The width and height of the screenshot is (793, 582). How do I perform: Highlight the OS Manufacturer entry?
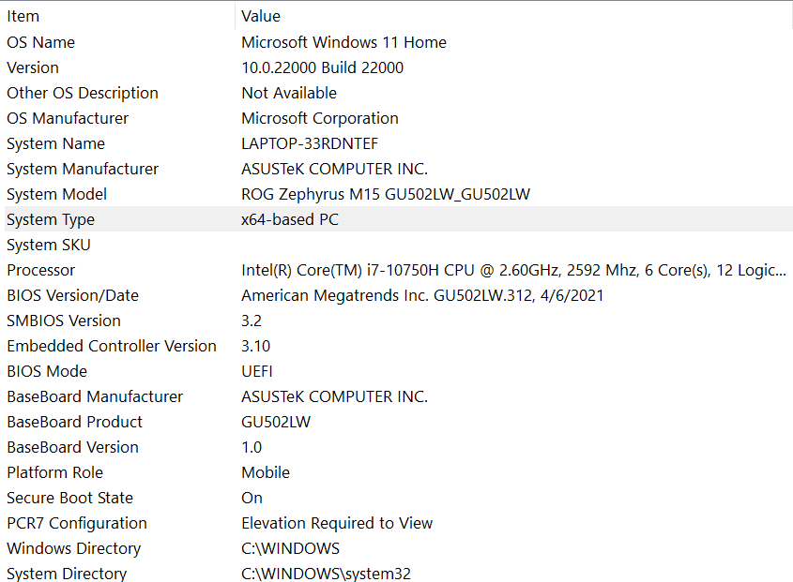tap(68, 118)
